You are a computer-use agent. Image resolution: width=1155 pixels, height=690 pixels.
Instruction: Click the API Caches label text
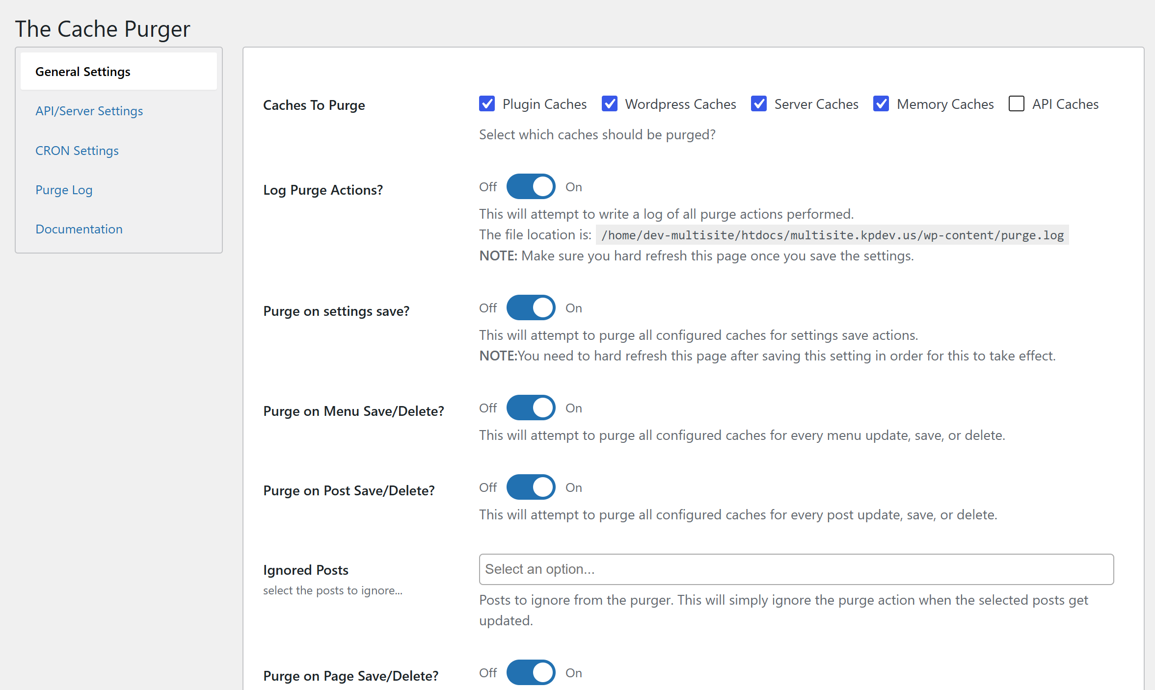pyautogui.click(x=1065, y=104)
